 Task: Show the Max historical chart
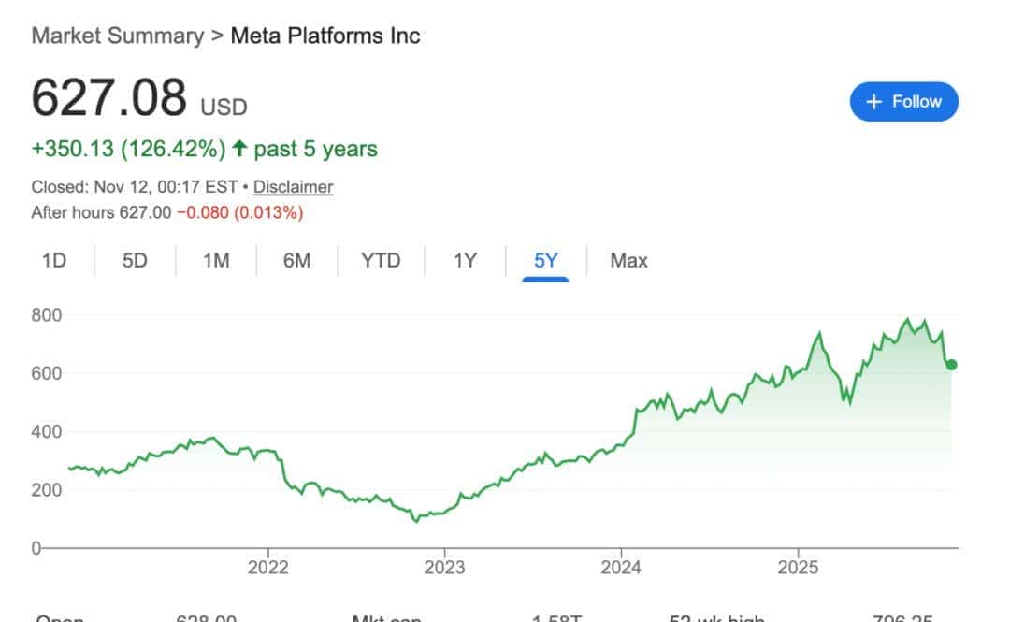point(628,261)
